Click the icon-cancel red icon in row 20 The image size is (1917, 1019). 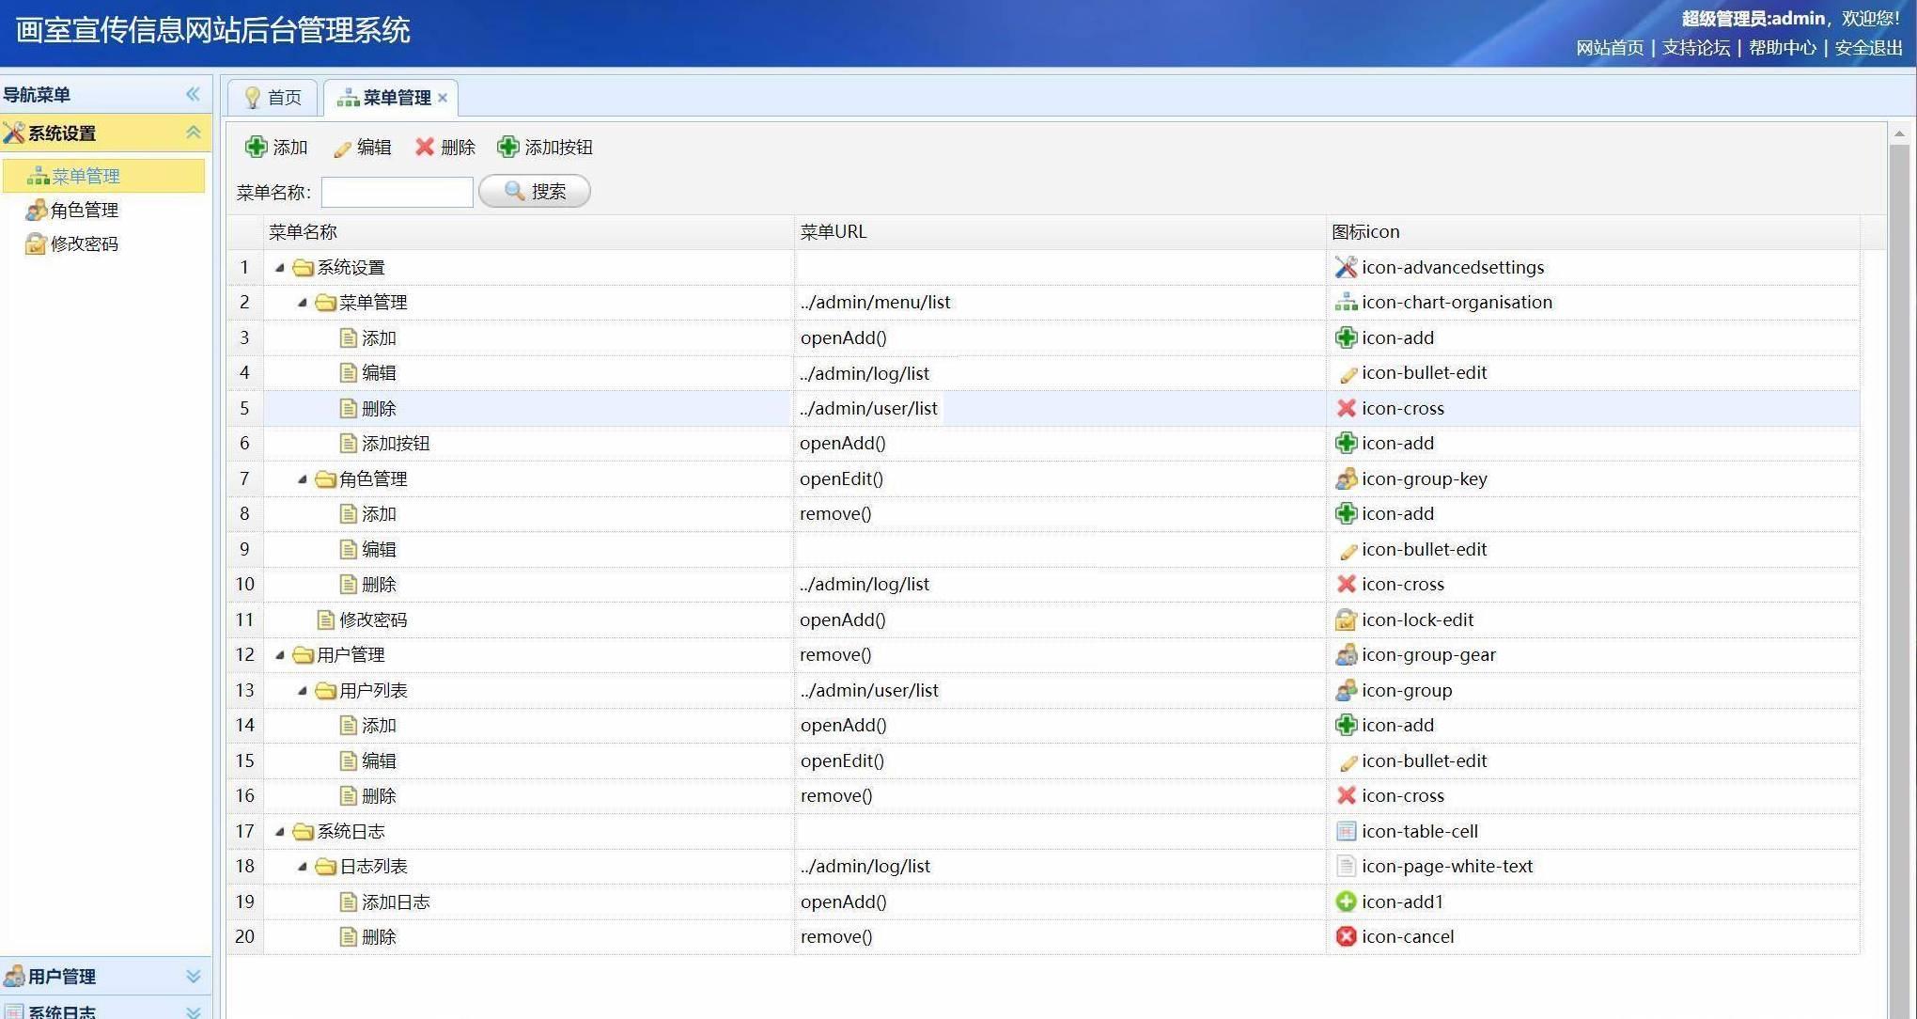click(x=1346, y=936)
